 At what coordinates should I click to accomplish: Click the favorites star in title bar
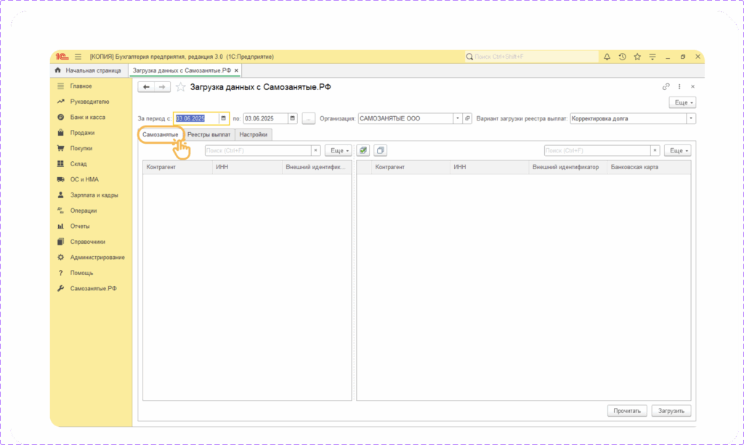pyautogui.click(x=637, y=57)
